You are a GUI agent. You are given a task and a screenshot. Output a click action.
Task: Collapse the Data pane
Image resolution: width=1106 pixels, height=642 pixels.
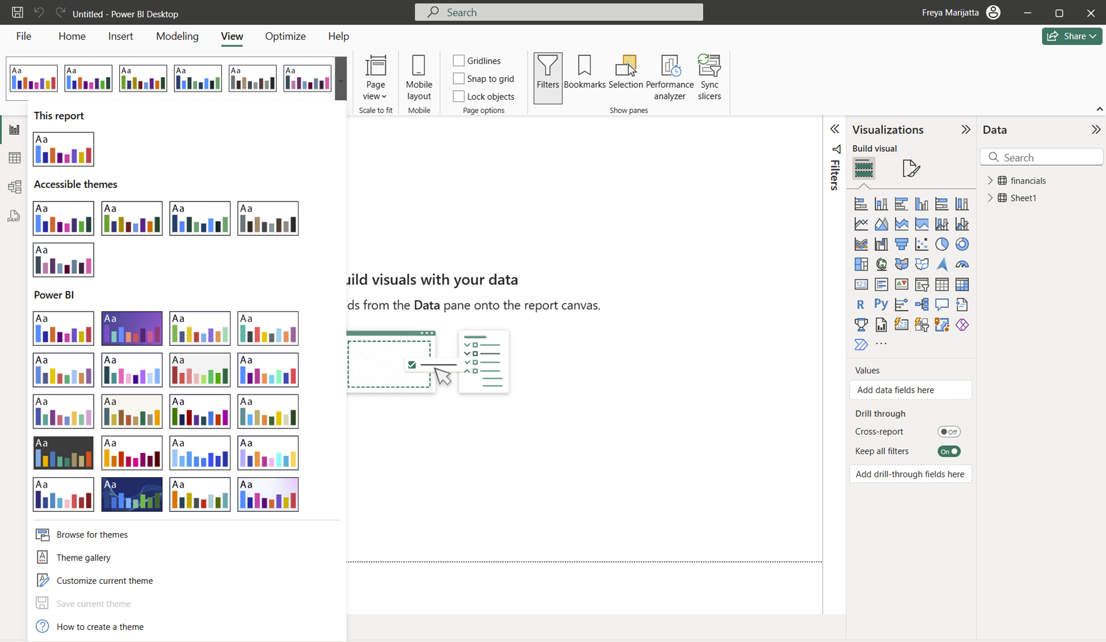pos(1096,130)
